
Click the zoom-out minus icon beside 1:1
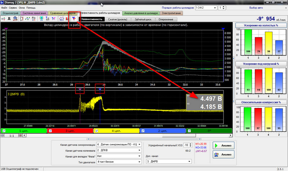coord(3,135)
